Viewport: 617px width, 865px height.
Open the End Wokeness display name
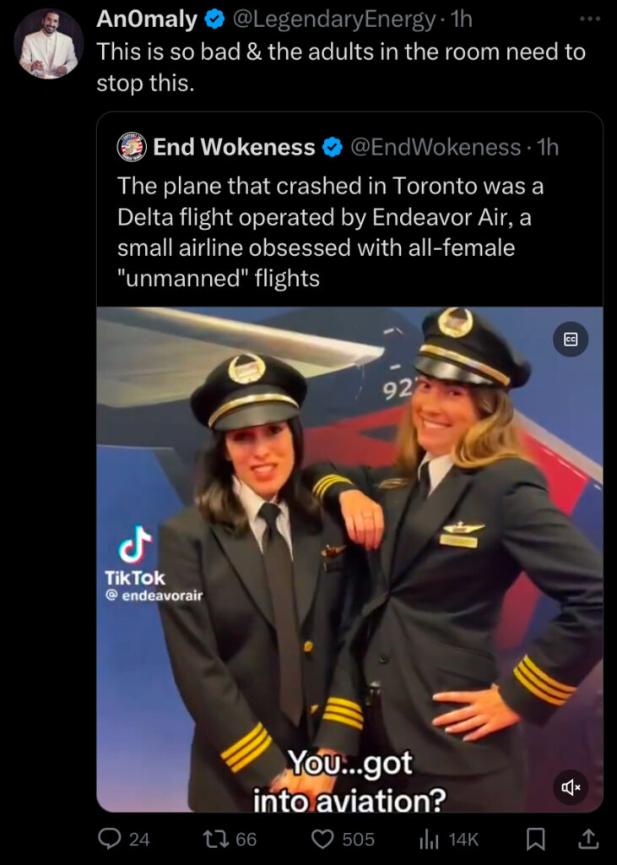[x=235, y=147]
